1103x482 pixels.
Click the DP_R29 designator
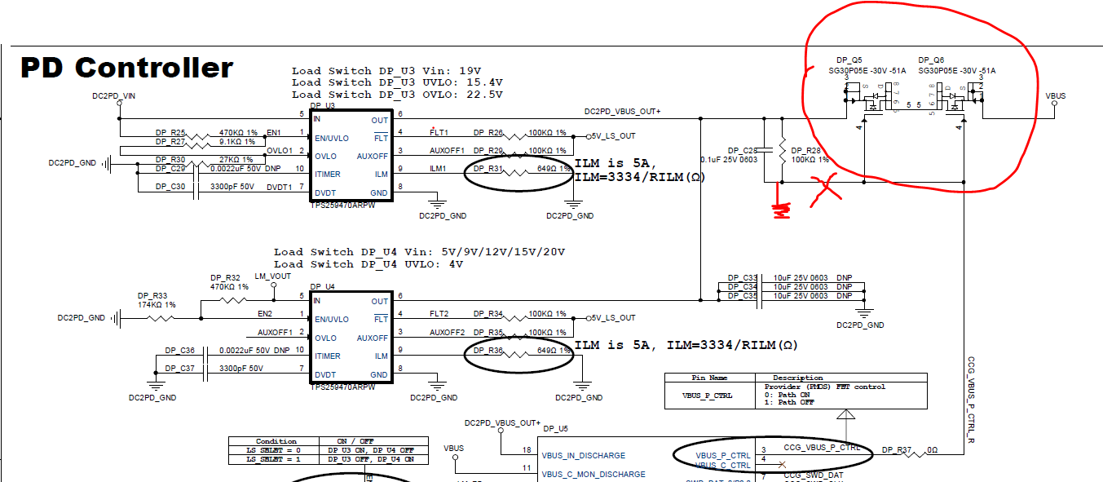488,151
